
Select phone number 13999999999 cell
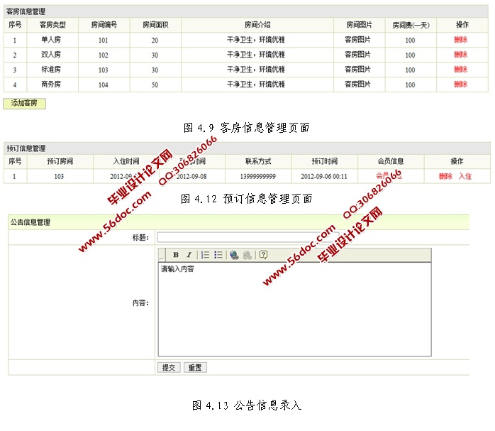258,176
